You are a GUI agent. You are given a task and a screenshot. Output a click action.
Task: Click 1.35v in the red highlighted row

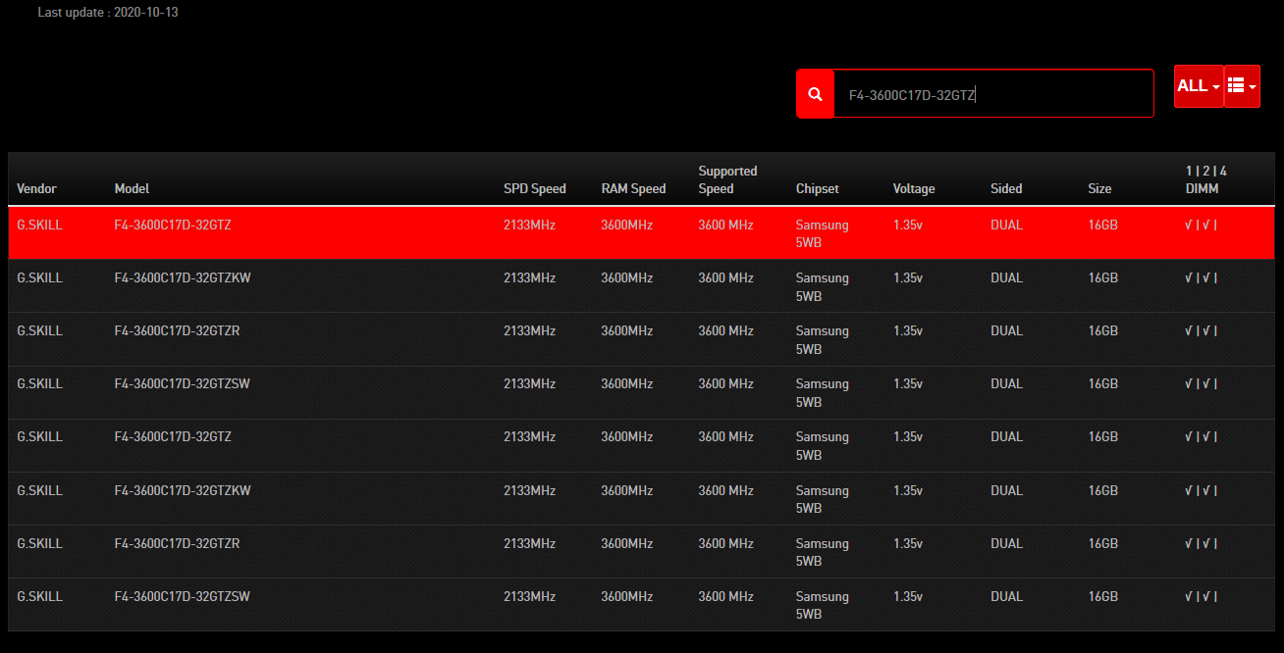pyautogui.click(x=908, y=226)
